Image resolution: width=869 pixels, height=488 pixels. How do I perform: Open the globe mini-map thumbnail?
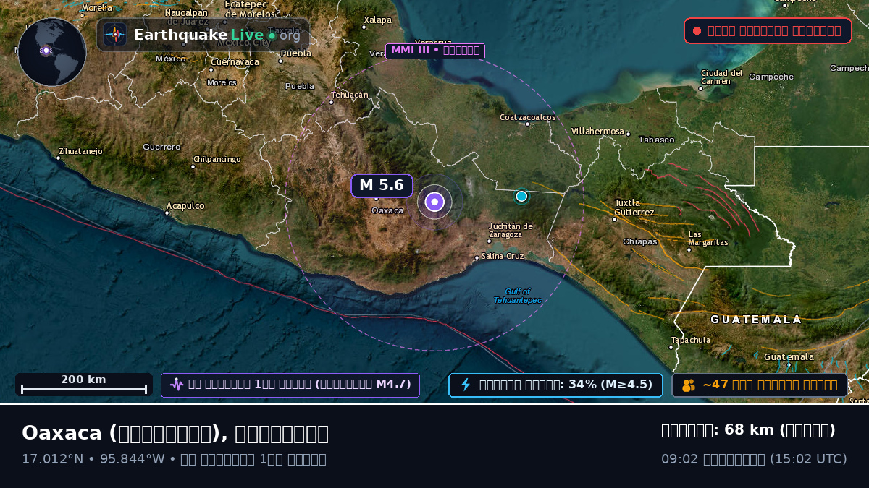click(x=52, y=52)
